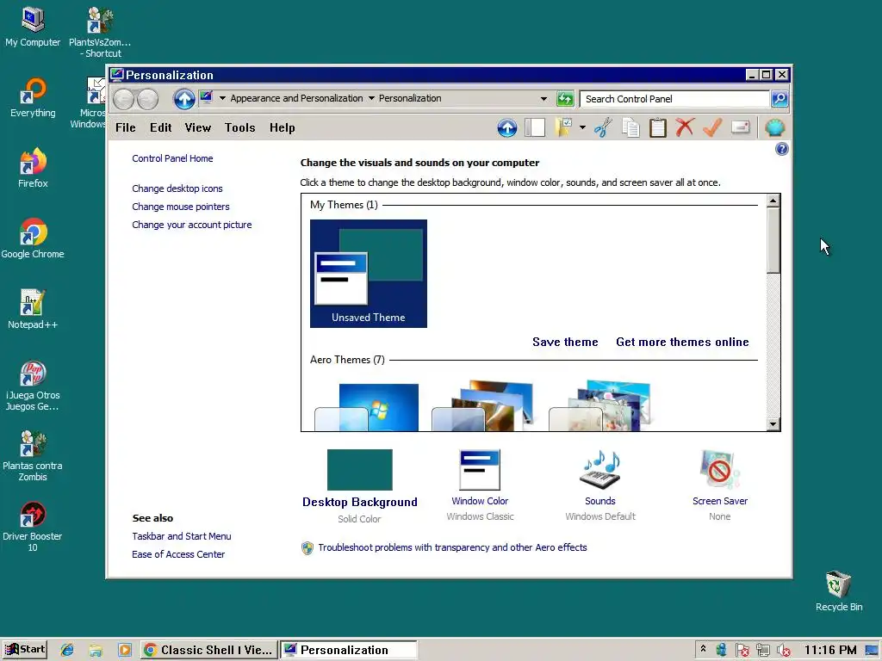Open the Help menu
This screenshot has height=661, width=882.
click(x=283, y=127)
